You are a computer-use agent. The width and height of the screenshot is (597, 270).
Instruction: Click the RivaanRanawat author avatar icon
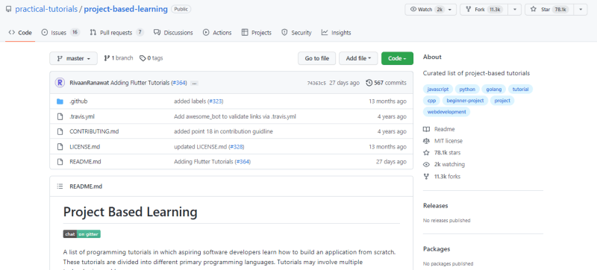click(60, 83)
